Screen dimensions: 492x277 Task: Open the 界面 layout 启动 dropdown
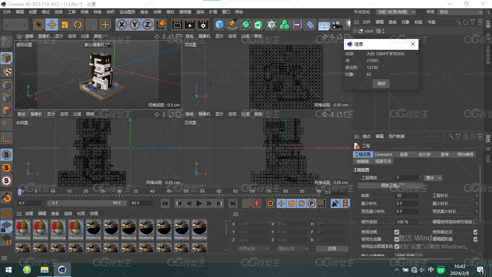(x=460, y=12)
